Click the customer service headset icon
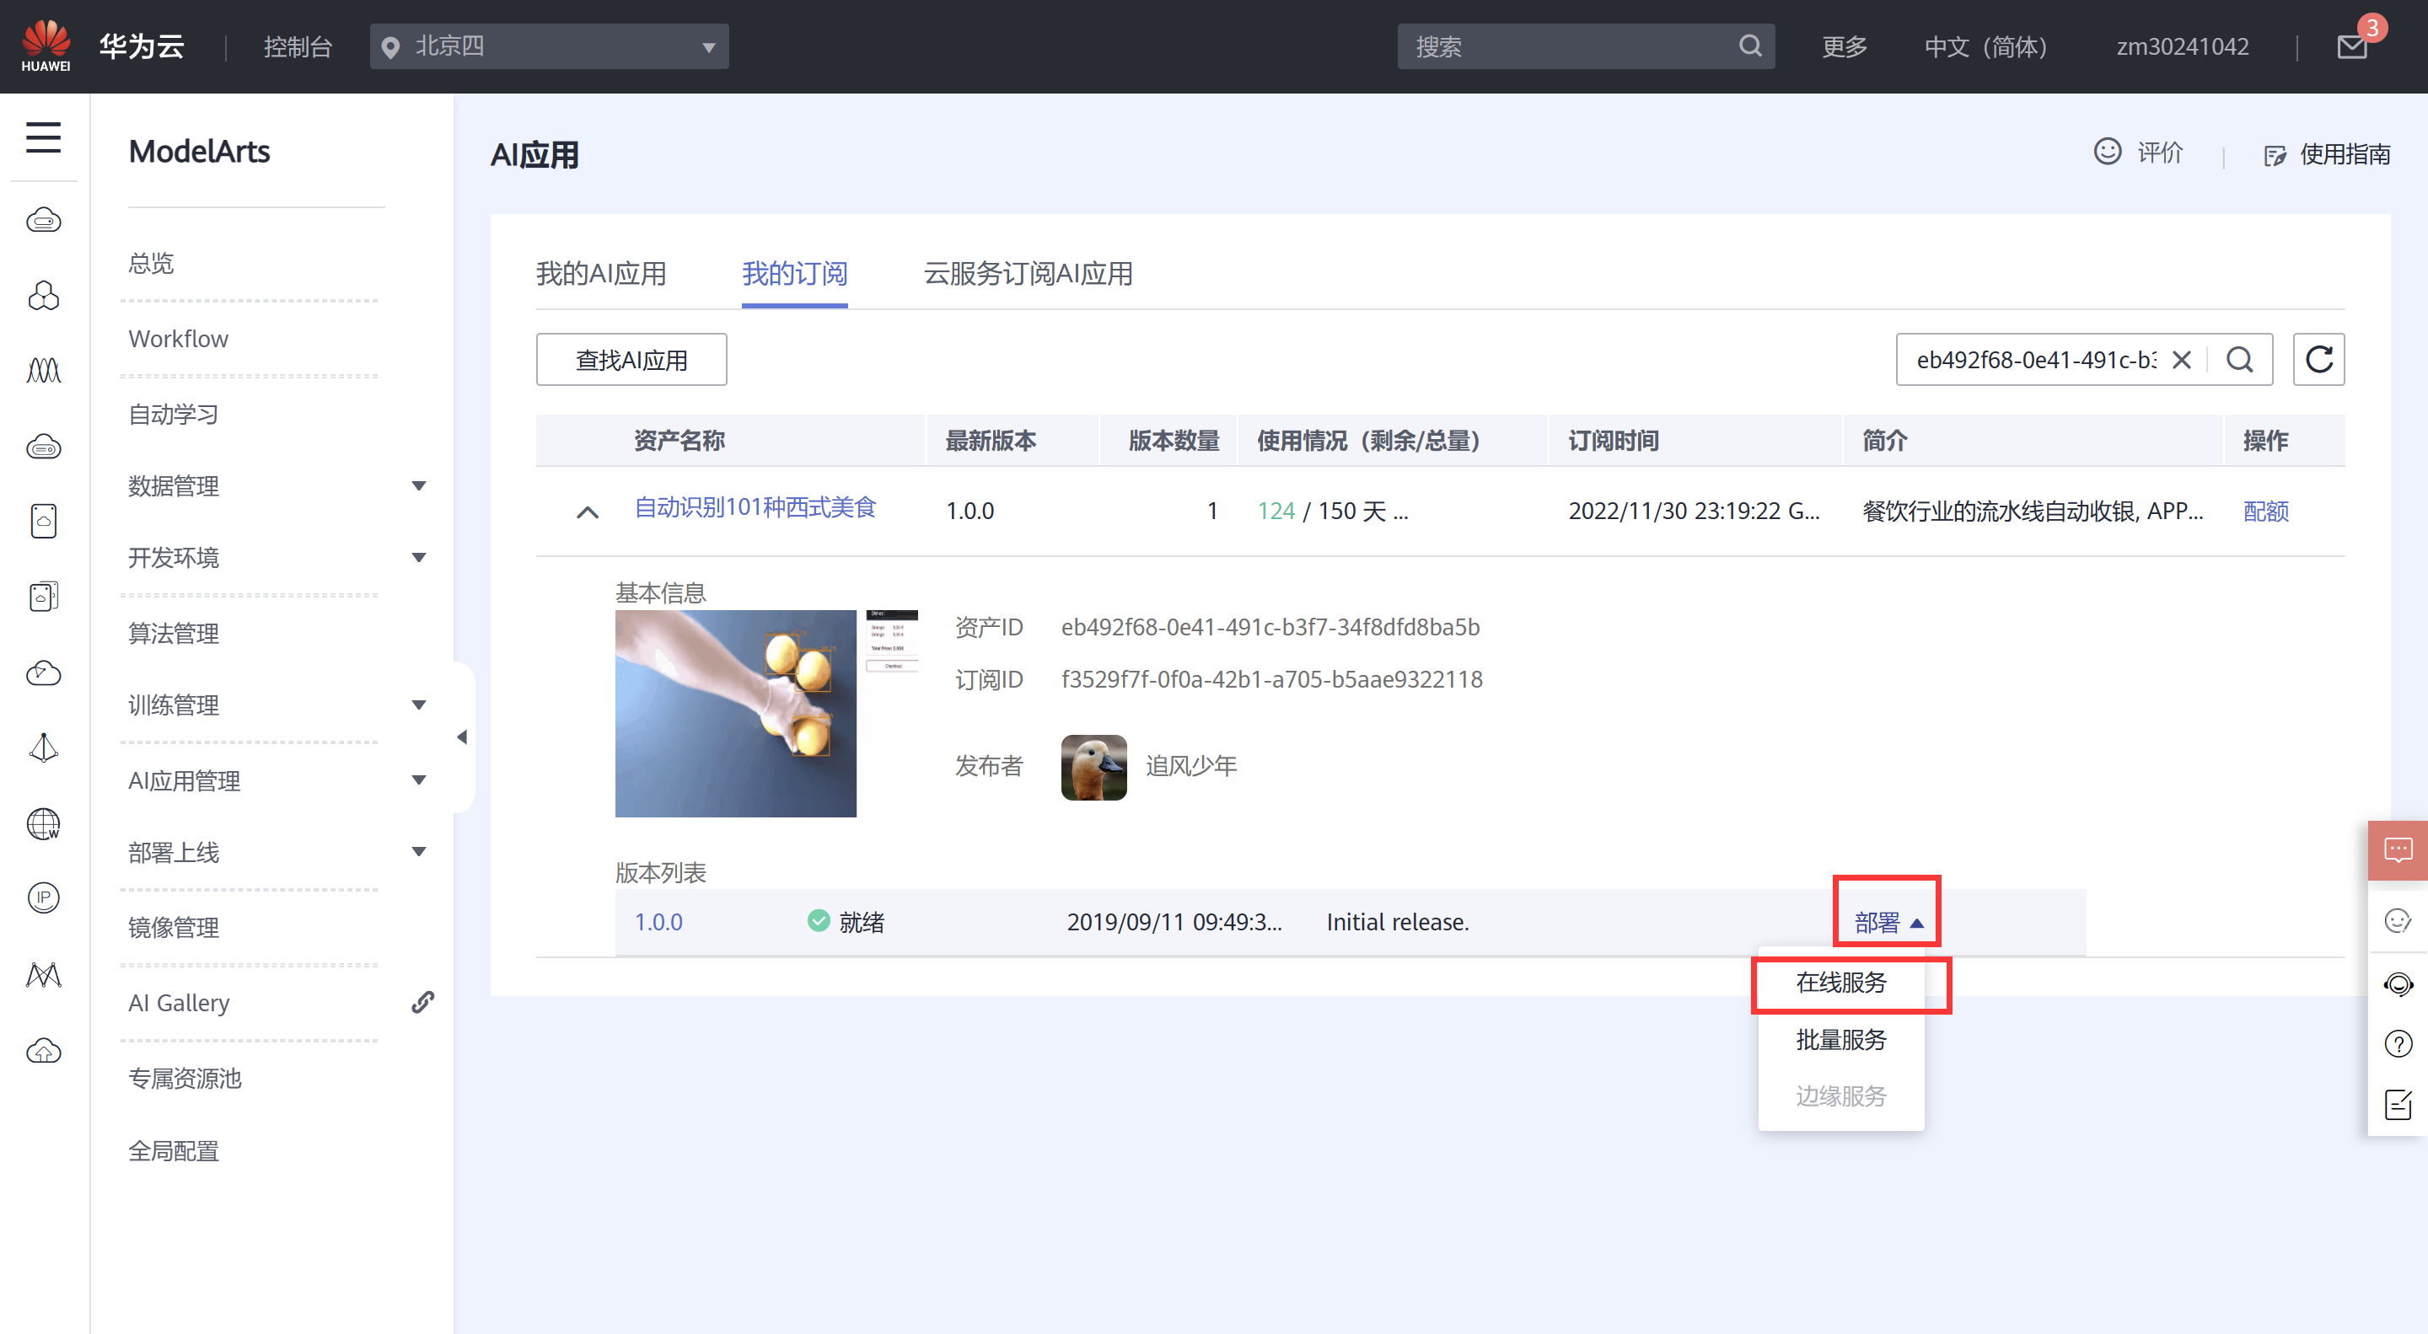Viewport: 2428px width, 1334px height. (2398, 983)
